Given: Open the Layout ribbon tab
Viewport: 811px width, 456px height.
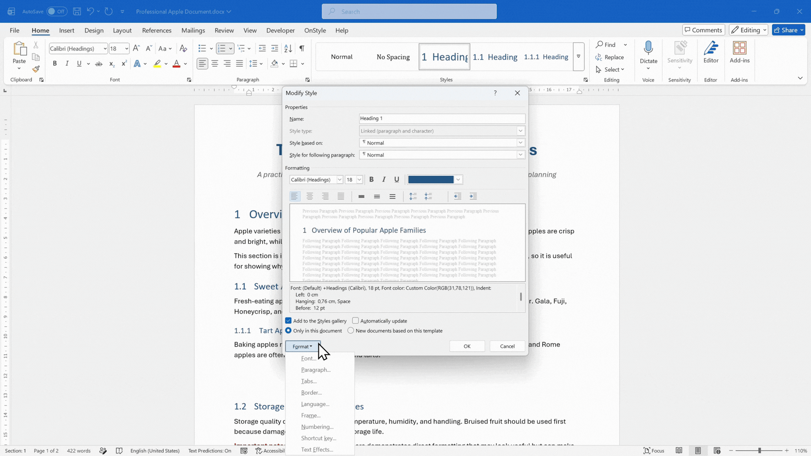Looking at the screenshot, I should coord(122,30).
